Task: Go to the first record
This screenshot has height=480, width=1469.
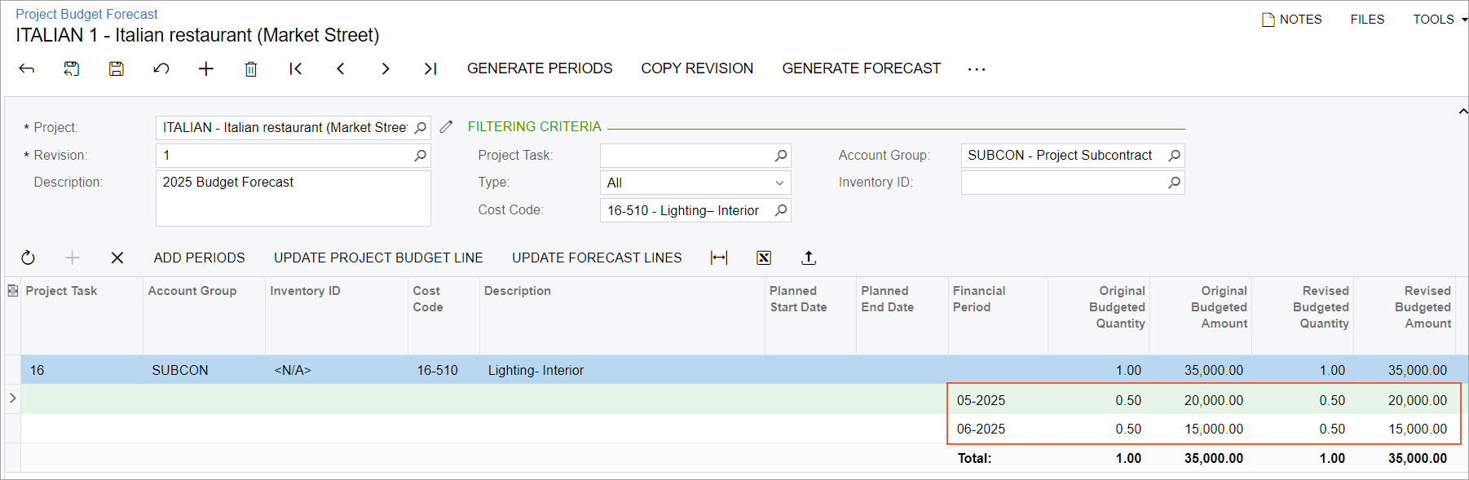Action: pyautogui.click(x=296, y=69)
